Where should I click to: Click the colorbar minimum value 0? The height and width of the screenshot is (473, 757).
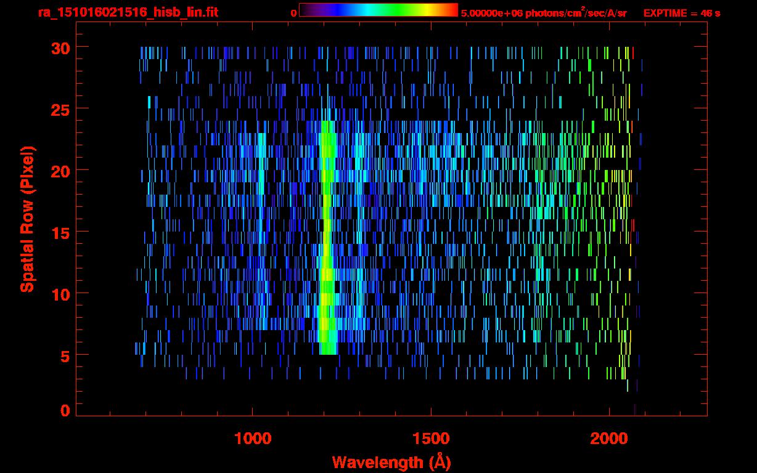point(293,13)
